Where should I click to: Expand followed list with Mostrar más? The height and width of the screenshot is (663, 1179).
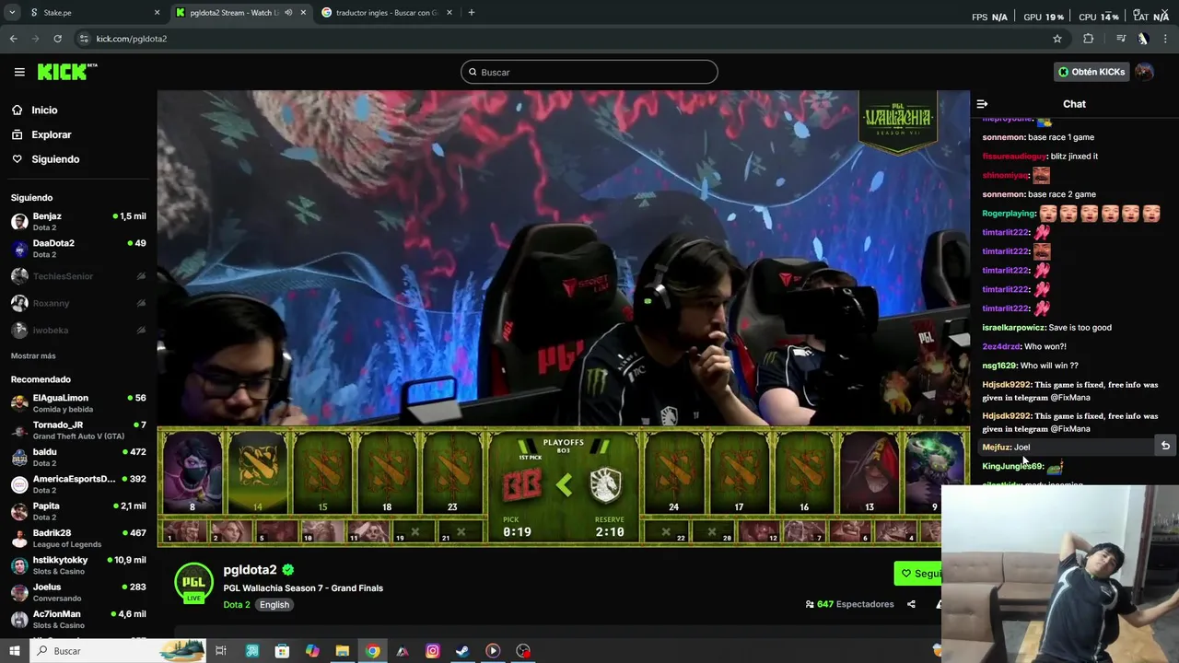coord(33,355)
